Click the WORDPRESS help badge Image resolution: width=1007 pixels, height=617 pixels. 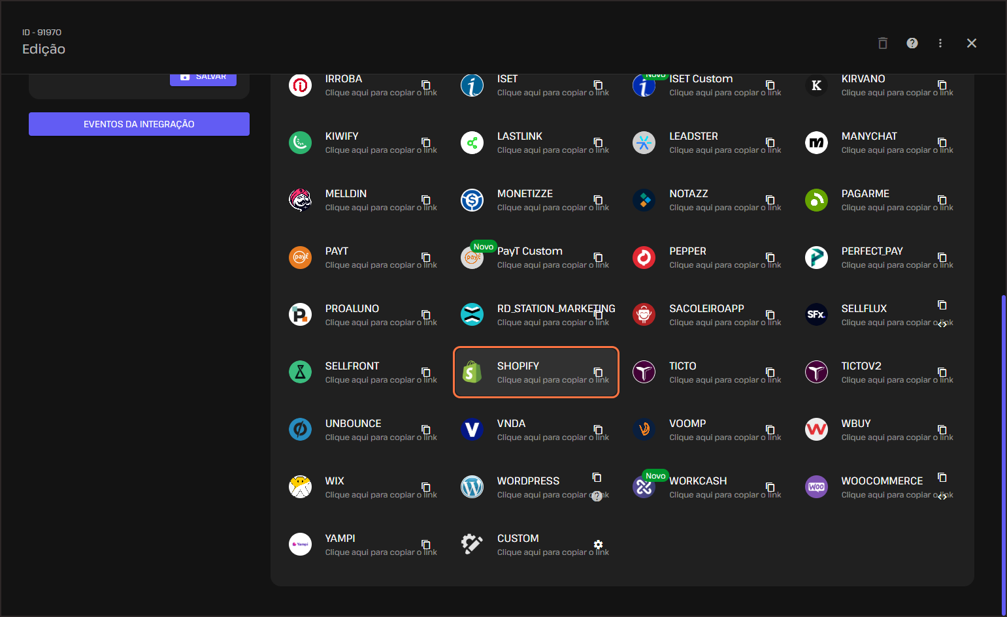tap(597, 496)
